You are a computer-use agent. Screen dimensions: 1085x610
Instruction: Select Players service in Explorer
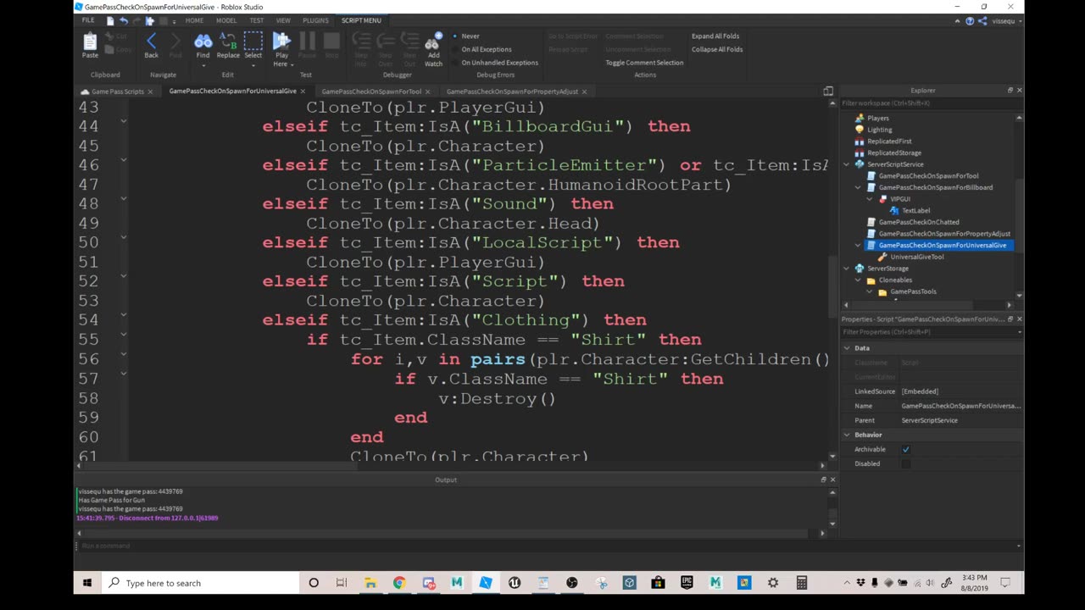(878, 119)
